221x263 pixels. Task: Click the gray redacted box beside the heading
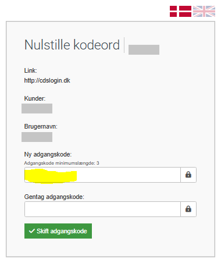pyautogui.click(x=144, y=49)
